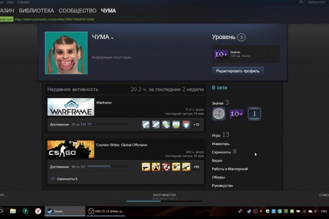Open the Скриншоты link in sidebar
The image size is (329, 219).
222,152
